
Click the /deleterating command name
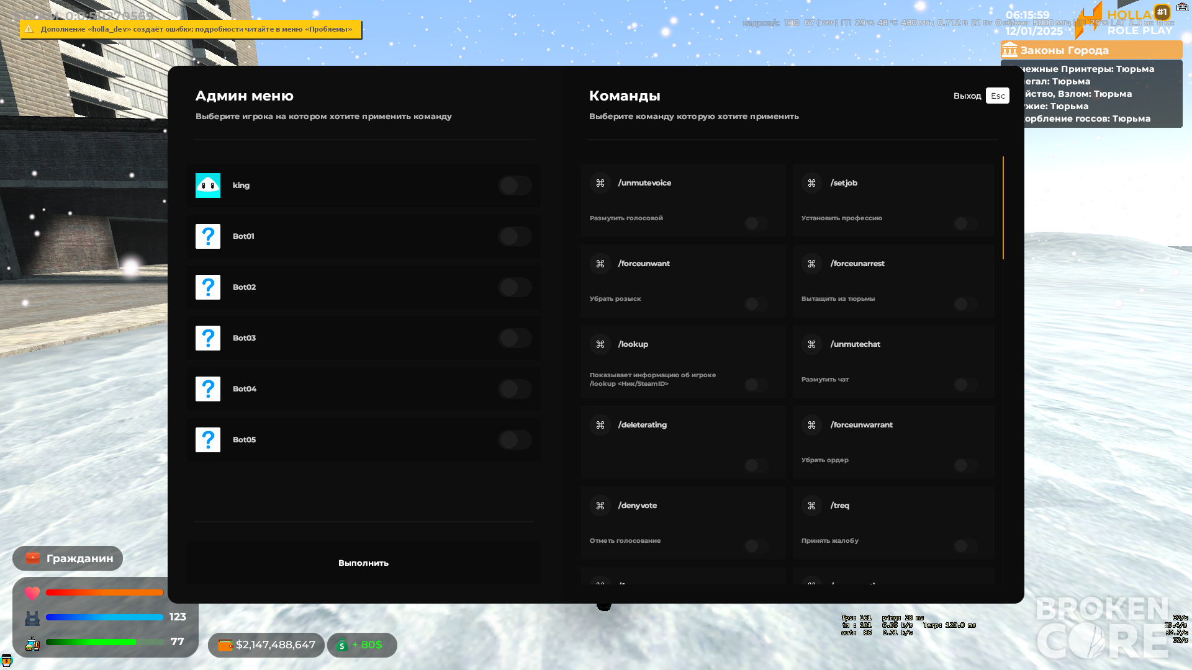pos(643,425)
